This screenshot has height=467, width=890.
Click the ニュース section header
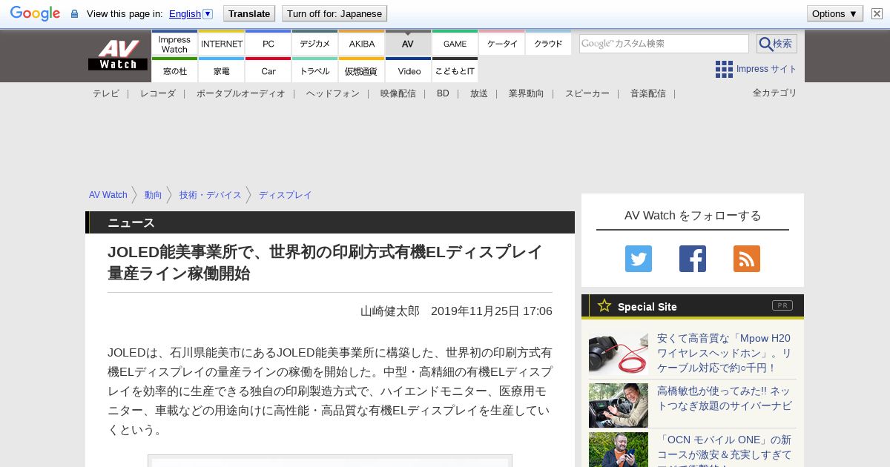[x=330, y=222]
